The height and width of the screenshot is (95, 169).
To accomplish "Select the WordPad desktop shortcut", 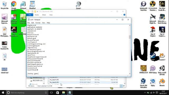I will coord(32,5).
